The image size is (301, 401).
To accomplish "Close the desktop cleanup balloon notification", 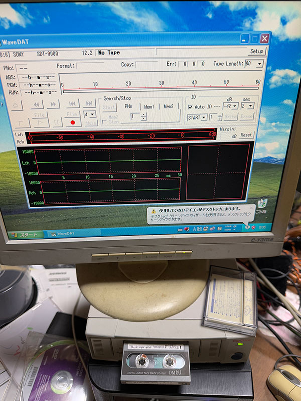I will [x=251, y=208].
